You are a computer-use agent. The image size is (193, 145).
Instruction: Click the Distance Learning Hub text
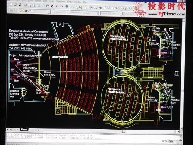[14, 94]
